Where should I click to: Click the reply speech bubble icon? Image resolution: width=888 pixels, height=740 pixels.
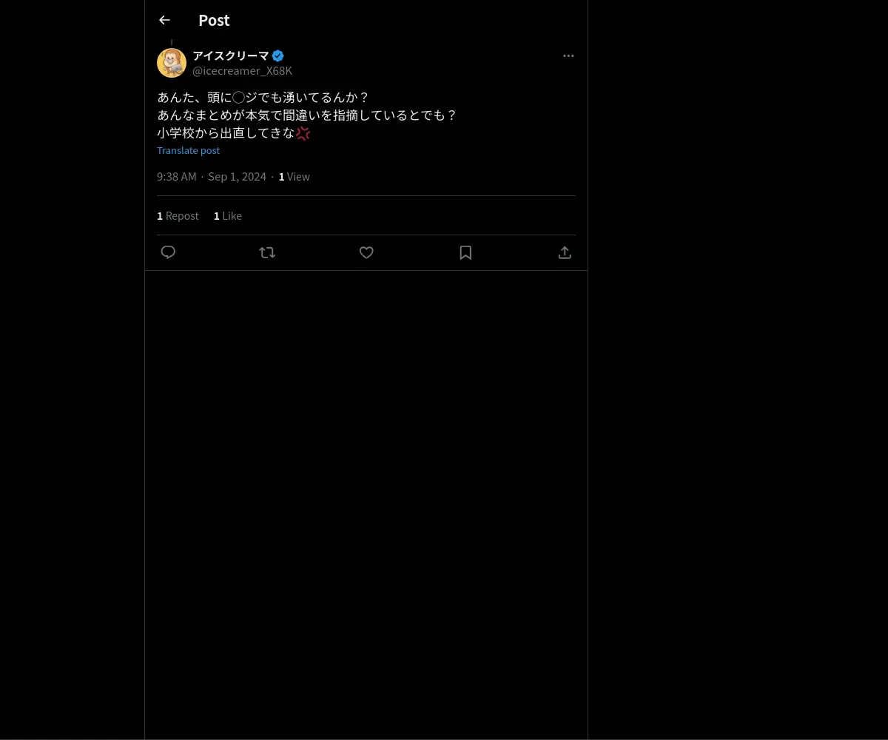click(168, 252)
